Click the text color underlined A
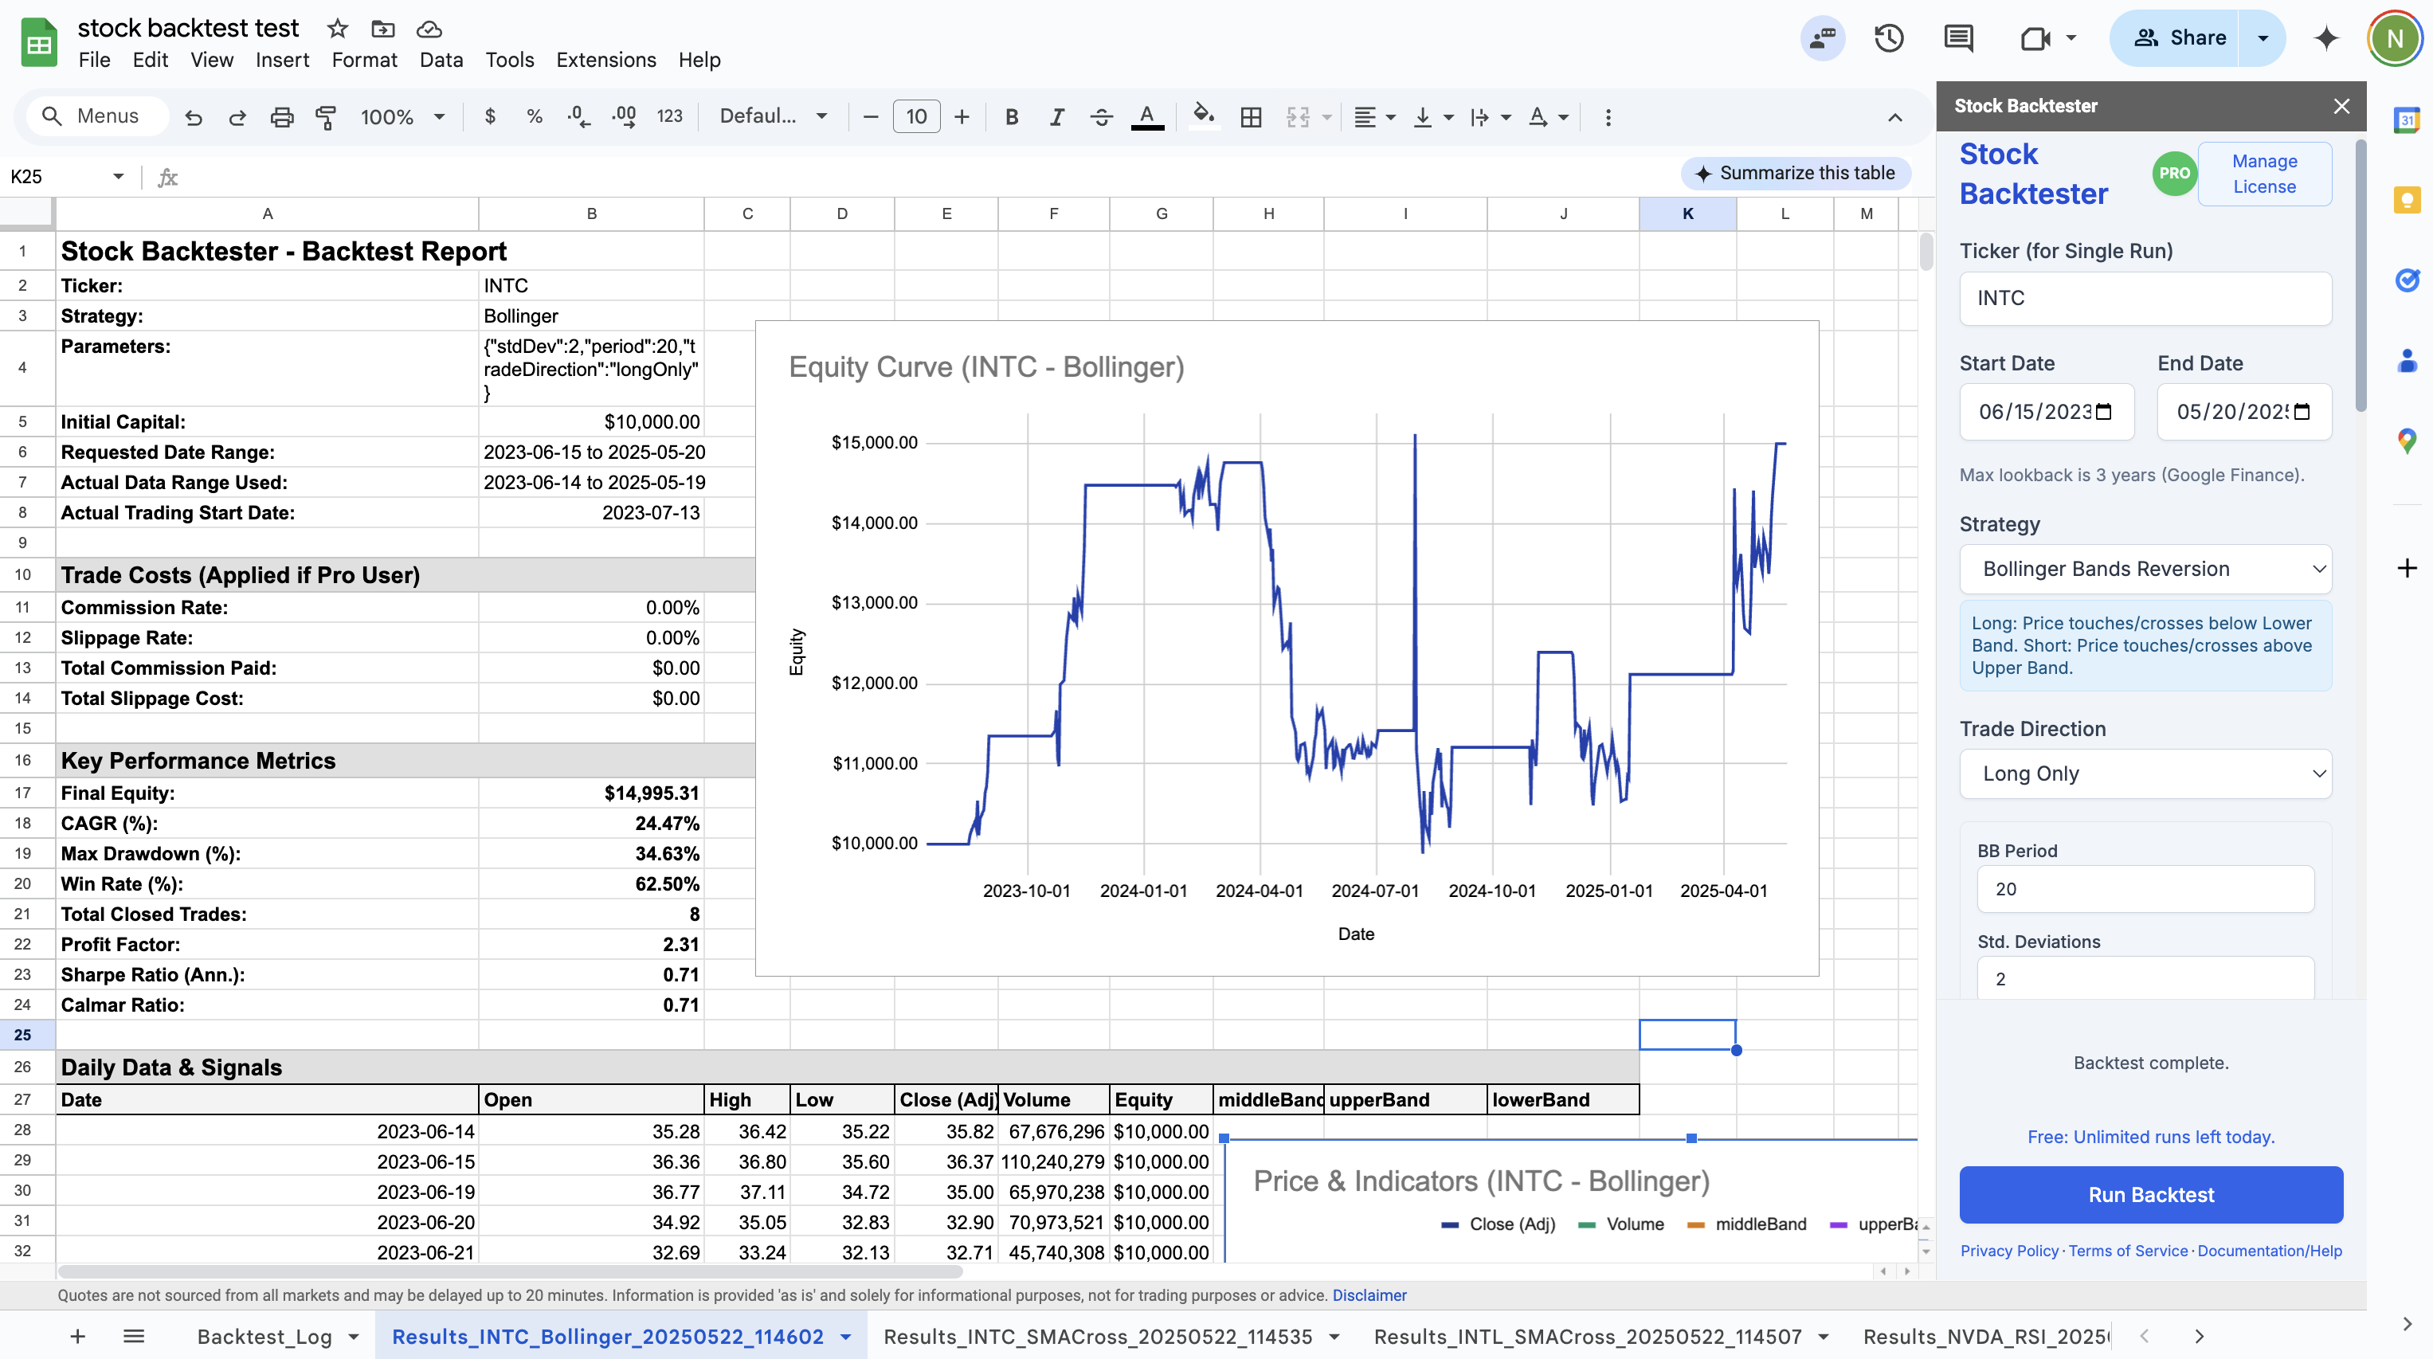Image resolution: width=2433 pixels, height=1359 pixels. point(1146,117)
